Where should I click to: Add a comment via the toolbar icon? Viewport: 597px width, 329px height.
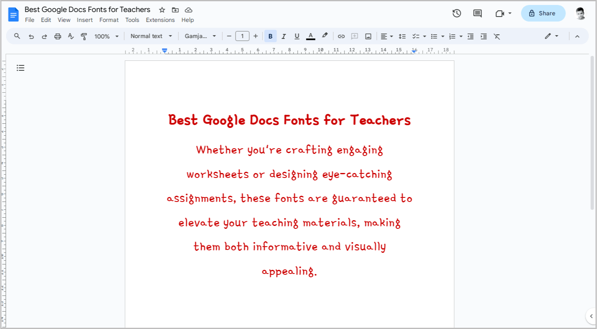[354, 36]
